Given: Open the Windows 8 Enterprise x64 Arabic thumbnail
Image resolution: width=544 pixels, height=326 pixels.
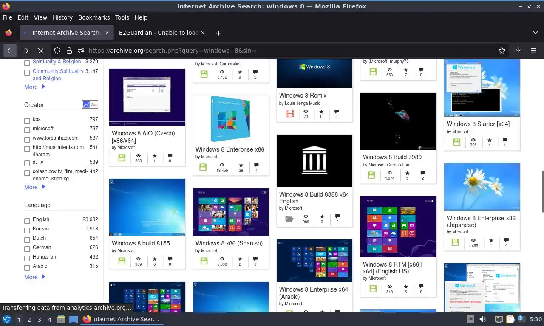Looking at the screenshot, I should point(314,261).
